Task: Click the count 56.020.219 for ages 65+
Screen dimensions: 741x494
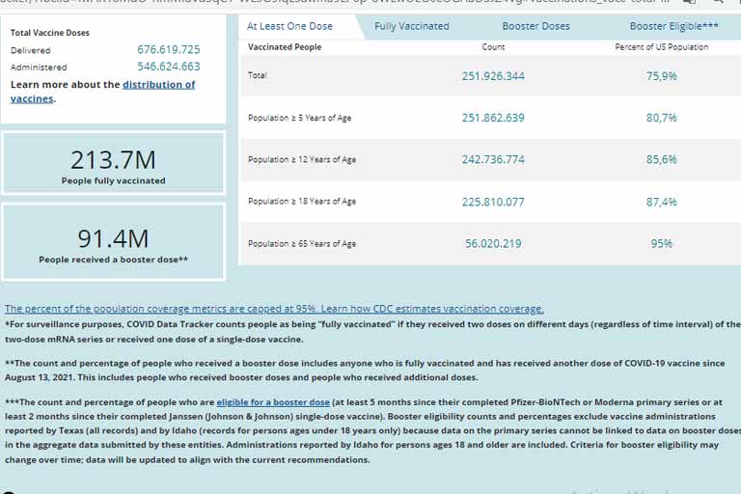Action: point(493,244)
